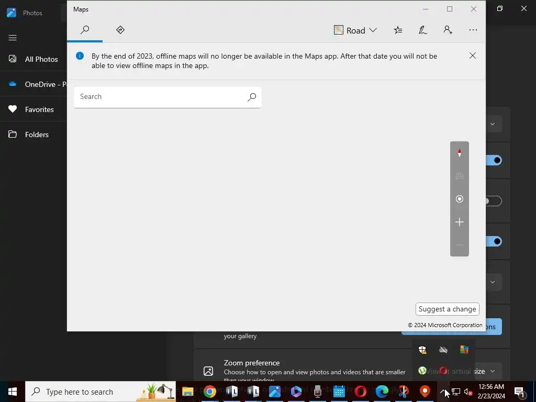Collapse the hidden tray icons arrow
536x402 pixels.
[443, 392]
